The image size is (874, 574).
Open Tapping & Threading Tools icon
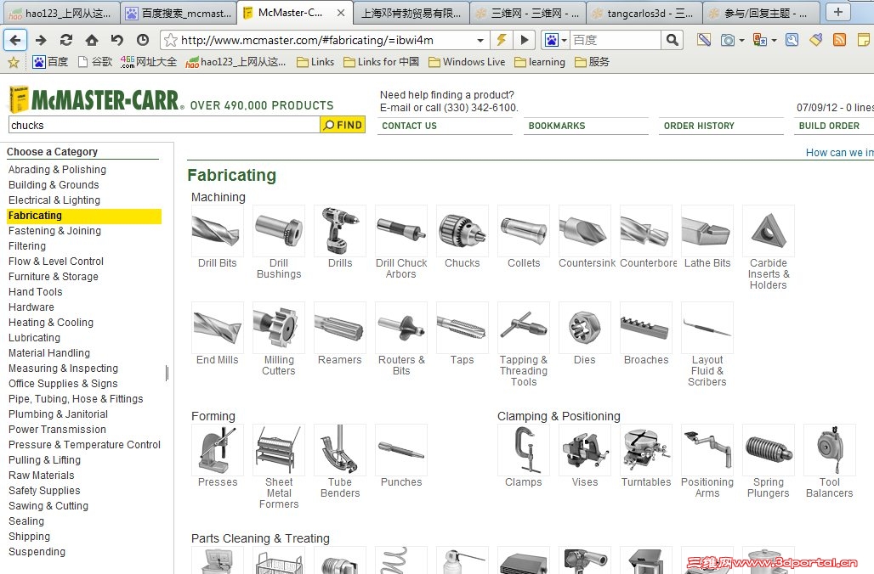click(524, 328)
